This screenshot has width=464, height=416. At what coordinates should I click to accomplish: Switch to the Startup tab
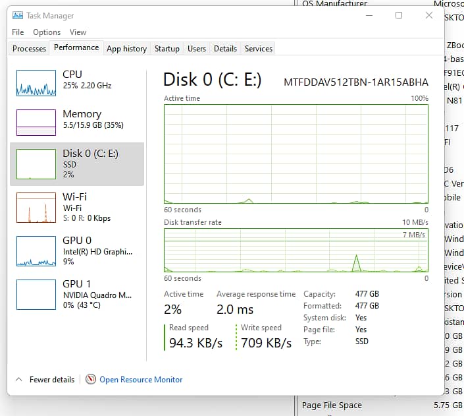tap(167, 49)
